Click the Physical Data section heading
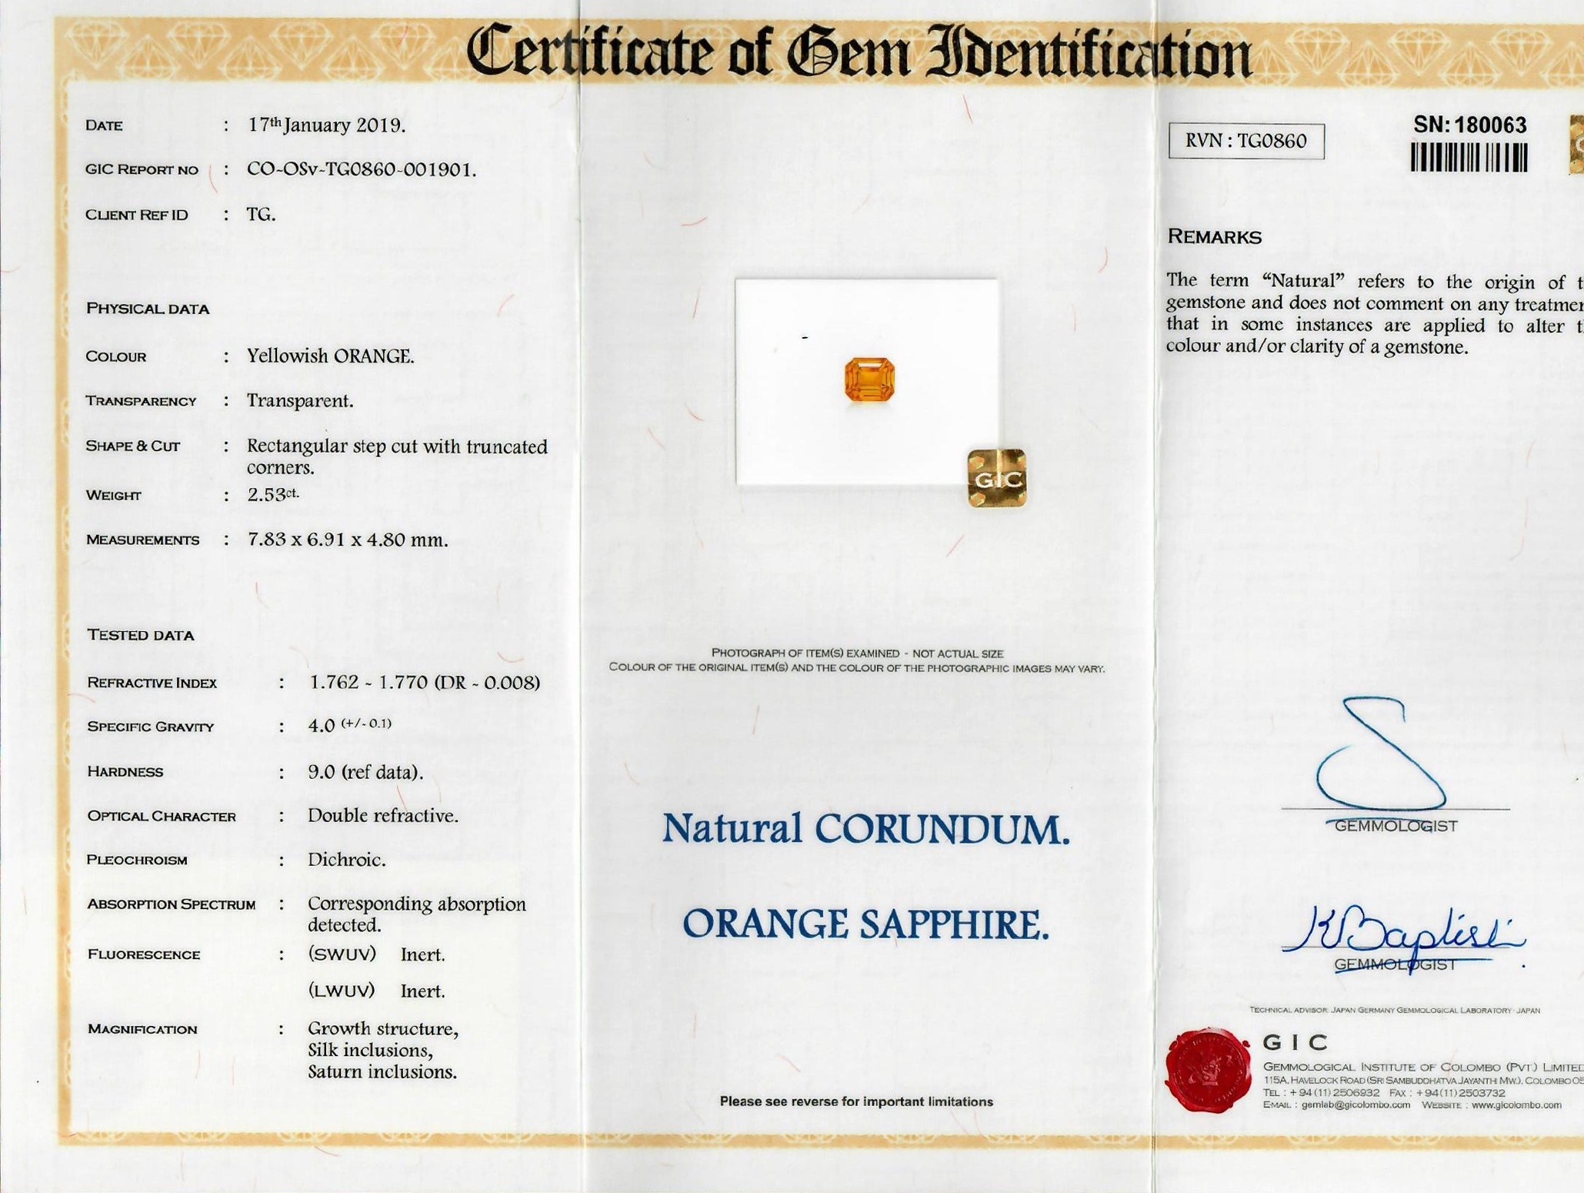The height and width of the screenshot is (1193, 1584). coord(148,309)
